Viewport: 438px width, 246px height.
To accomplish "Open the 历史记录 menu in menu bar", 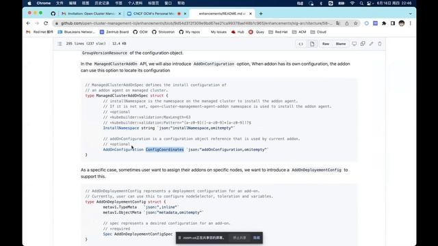I will [102, 3].
